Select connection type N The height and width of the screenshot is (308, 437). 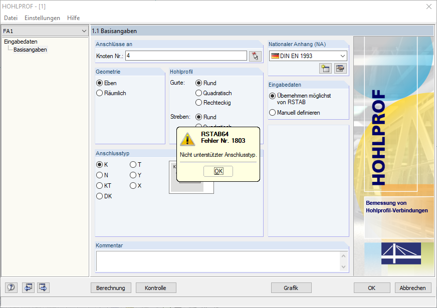(x=102, y=175)
